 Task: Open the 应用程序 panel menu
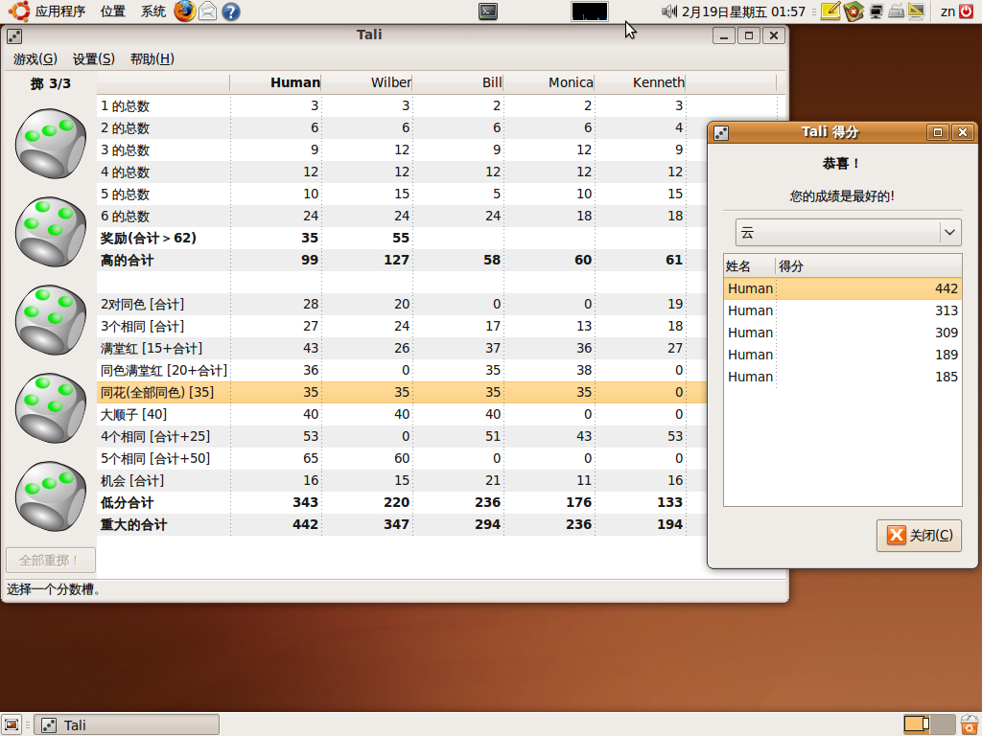(x=60, y=11)
